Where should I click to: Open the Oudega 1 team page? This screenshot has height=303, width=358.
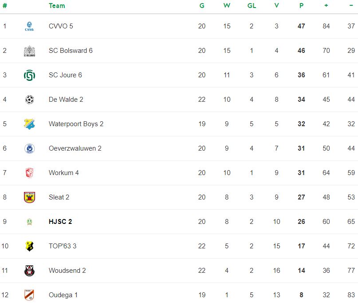63,295
